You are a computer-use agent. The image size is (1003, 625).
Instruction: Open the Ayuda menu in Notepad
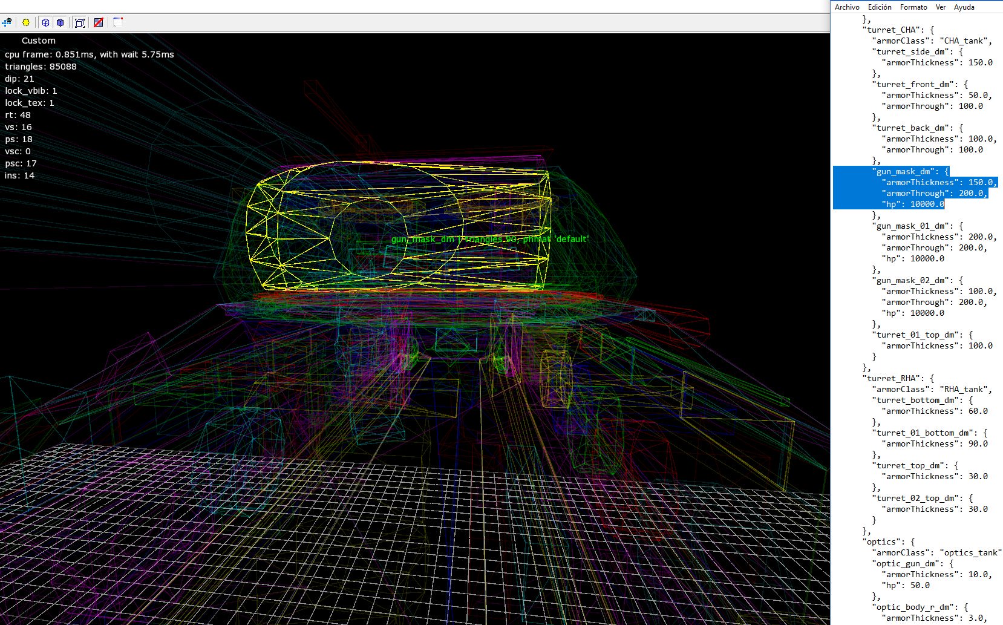click(964, 7)
